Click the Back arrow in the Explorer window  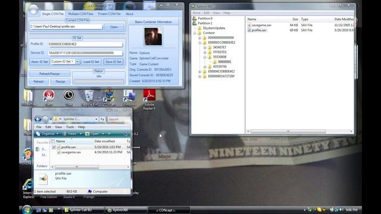tap(38, 119)
